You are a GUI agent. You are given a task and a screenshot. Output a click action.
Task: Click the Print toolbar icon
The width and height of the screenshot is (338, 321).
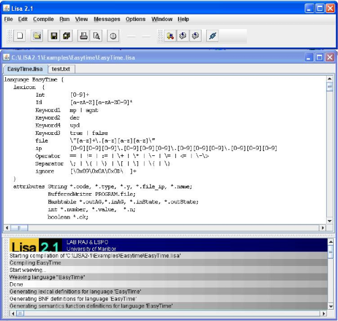tap(84, 36)
